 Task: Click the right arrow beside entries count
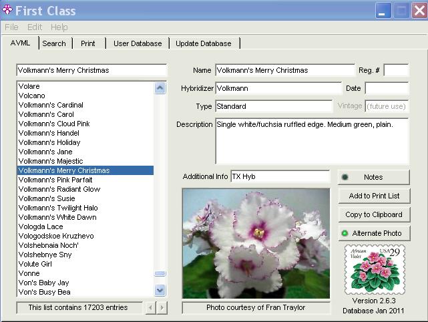[162, 308]
